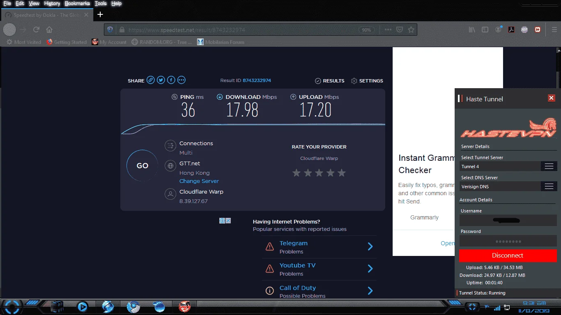Click the Open link in Grammarly ad
Viewport: 561px width, 315px height.
pos(448,243)
